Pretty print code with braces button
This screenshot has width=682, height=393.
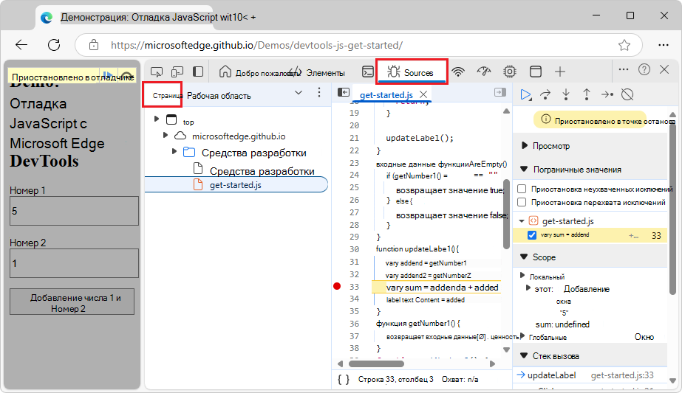point(344,379)
